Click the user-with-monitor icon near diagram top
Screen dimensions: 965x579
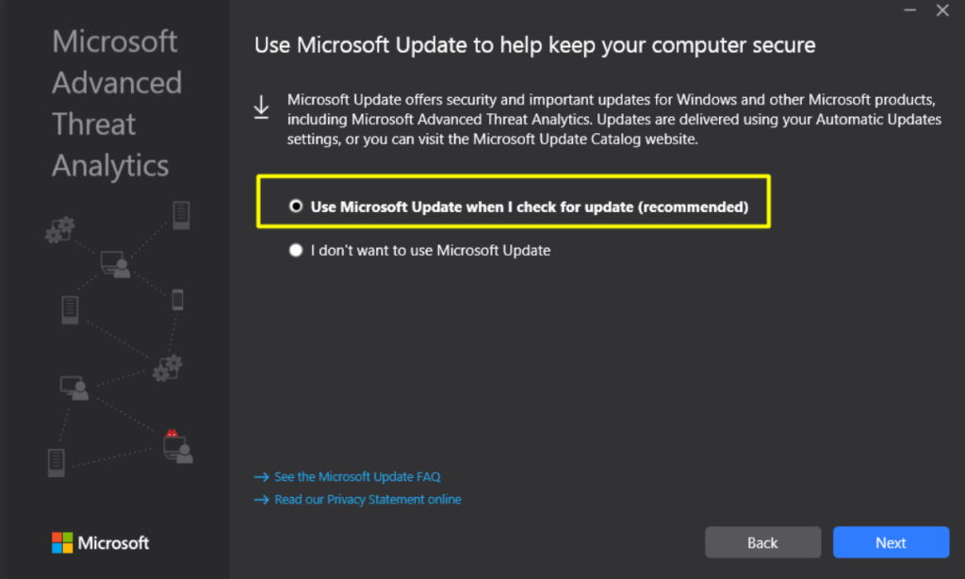116,264
